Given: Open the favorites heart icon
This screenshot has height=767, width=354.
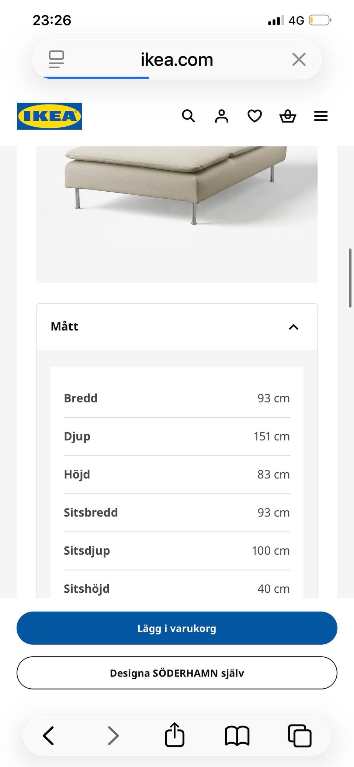Looking at the screenshot, I should (x=254, y=116).
